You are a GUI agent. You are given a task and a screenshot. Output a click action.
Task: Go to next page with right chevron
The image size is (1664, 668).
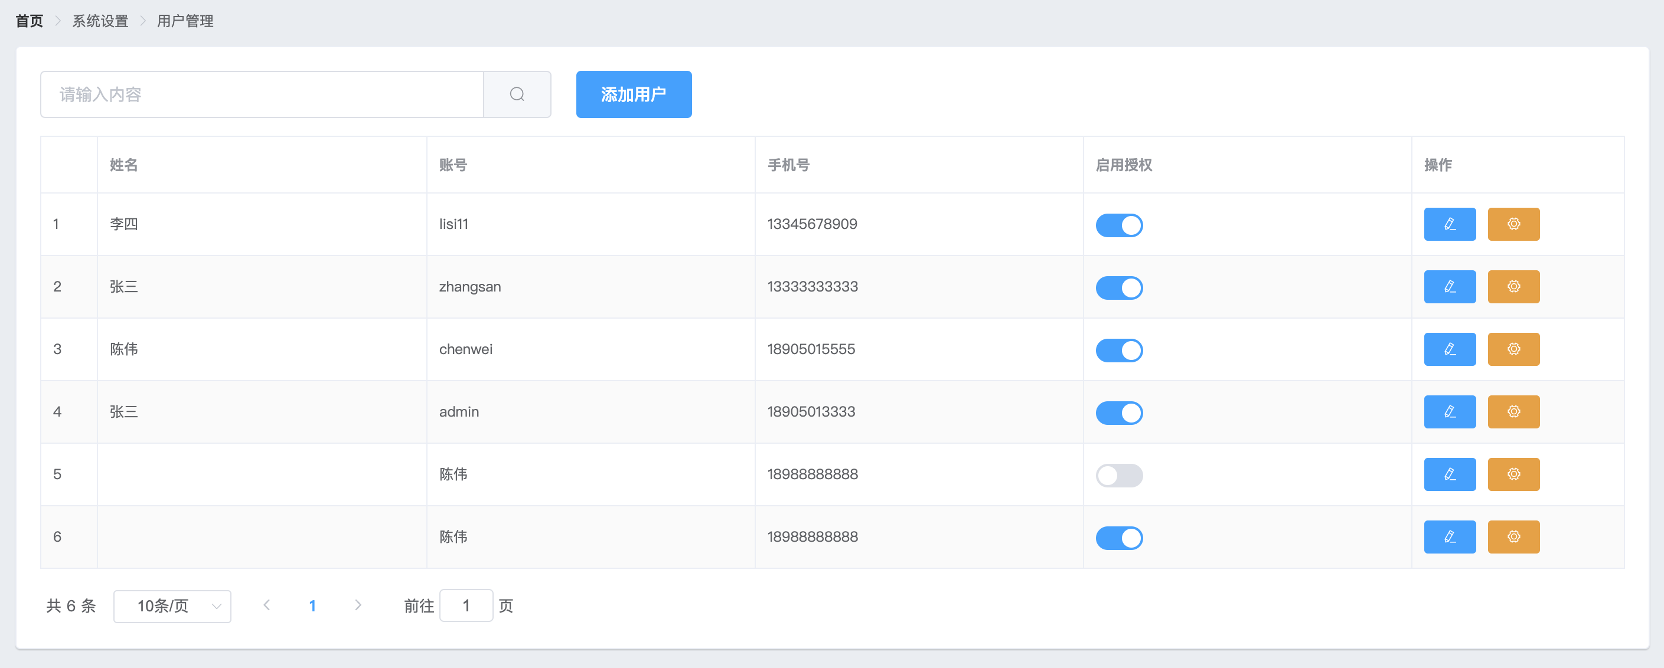[x=358, y=605]
